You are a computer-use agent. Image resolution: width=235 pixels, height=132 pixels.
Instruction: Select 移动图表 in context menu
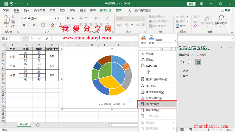157,110
